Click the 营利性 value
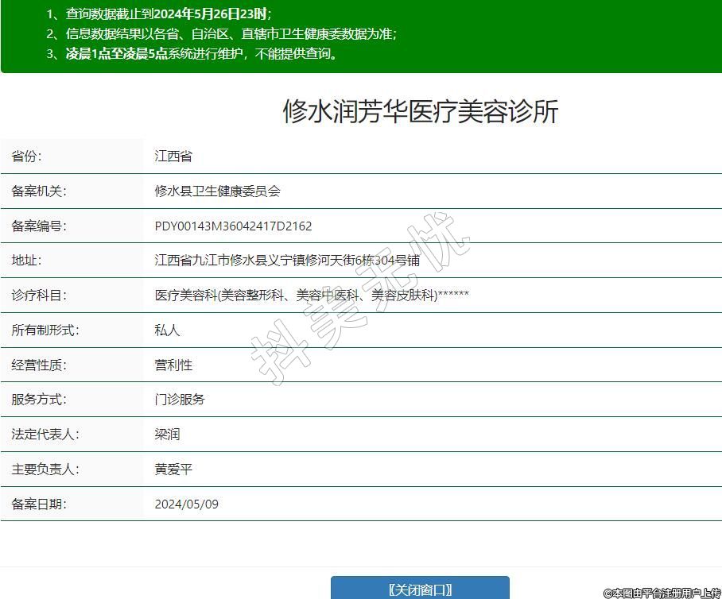 click(173, 365)
